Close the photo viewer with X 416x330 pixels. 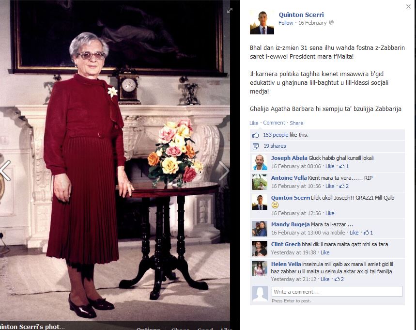(408, 7)
